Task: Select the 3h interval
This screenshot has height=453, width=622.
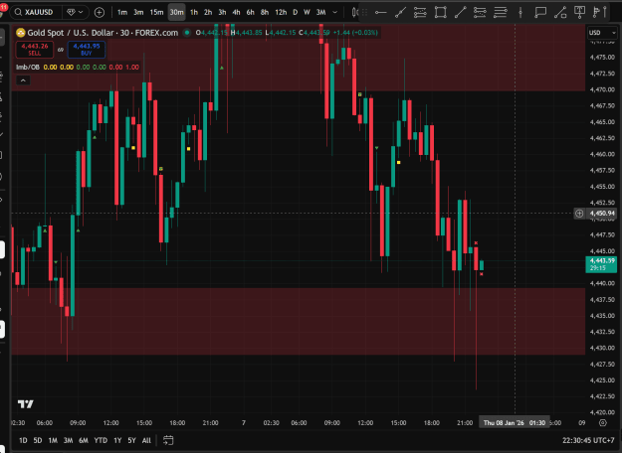Action: coord(222,12)
